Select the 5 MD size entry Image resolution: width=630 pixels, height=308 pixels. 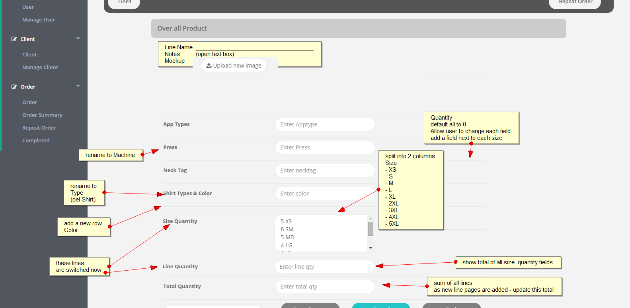(x=287, y=237)
